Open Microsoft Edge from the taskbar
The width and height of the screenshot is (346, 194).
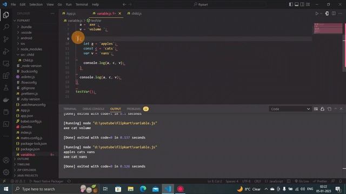(143, 189)
